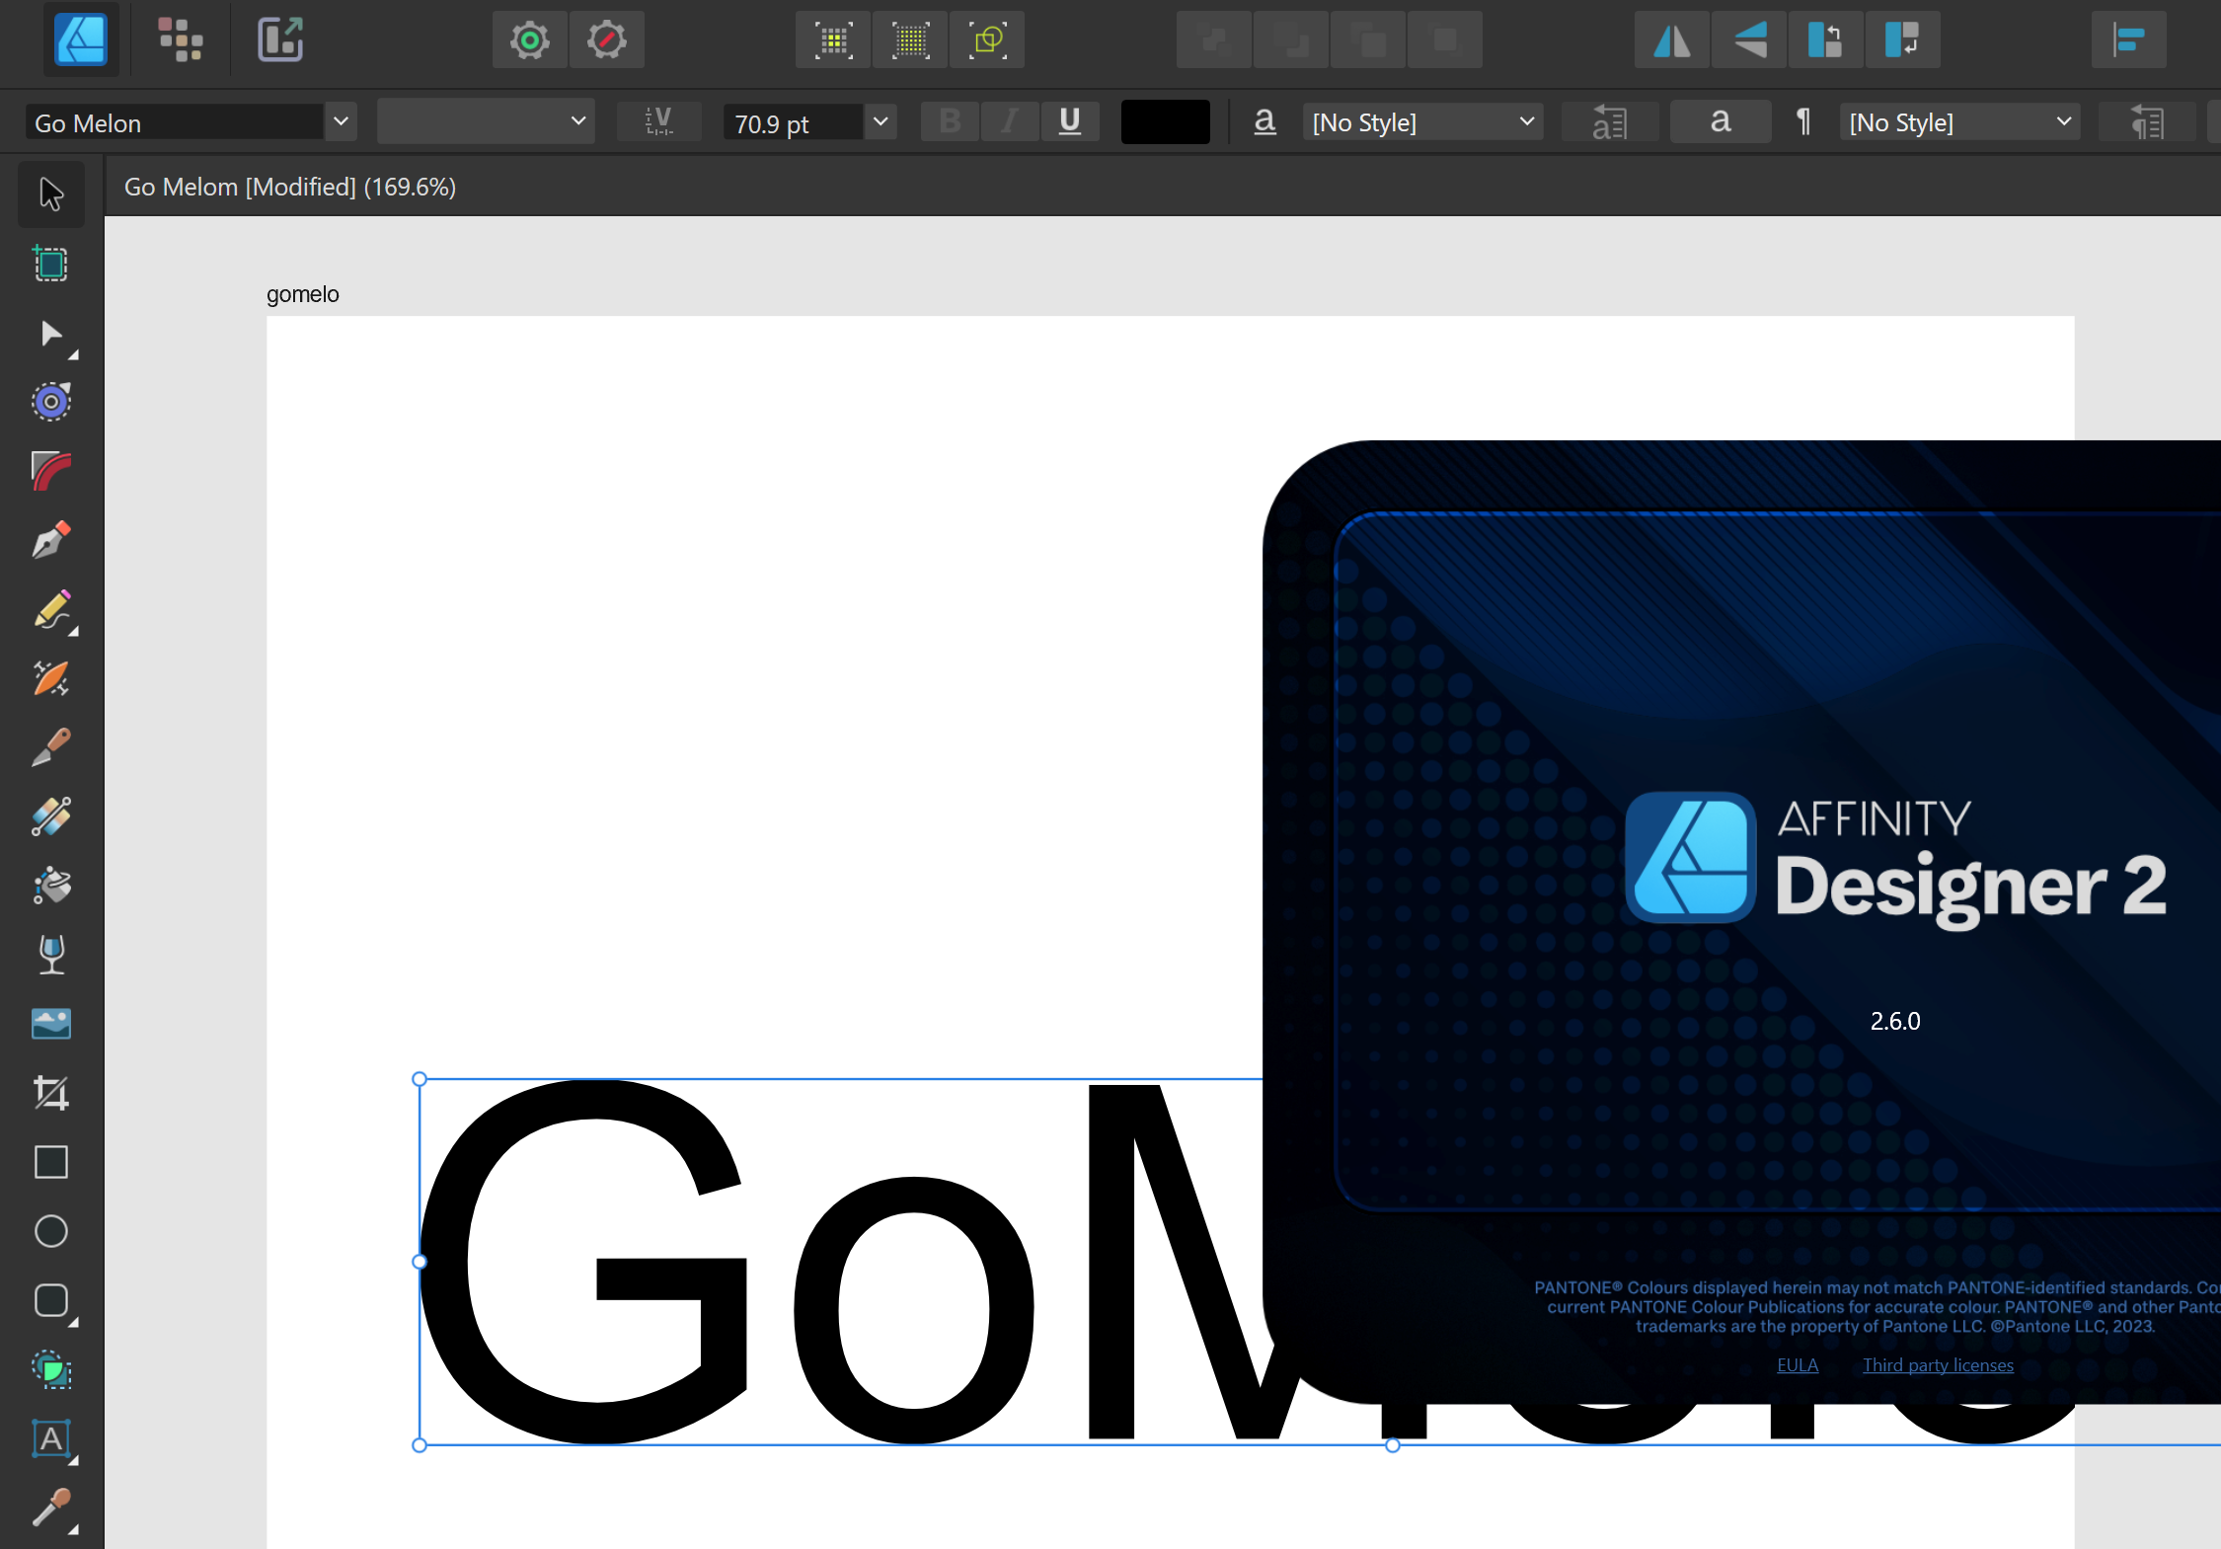Select the Shape Builder tool
The width and height of the screenshot is (2221, 1549).
[51, 1370]
